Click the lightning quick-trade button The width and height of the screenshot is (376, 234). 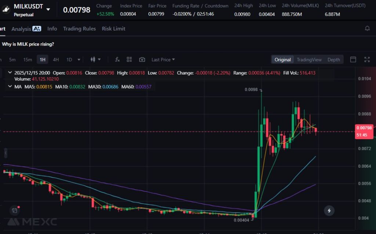pos(329,210)
